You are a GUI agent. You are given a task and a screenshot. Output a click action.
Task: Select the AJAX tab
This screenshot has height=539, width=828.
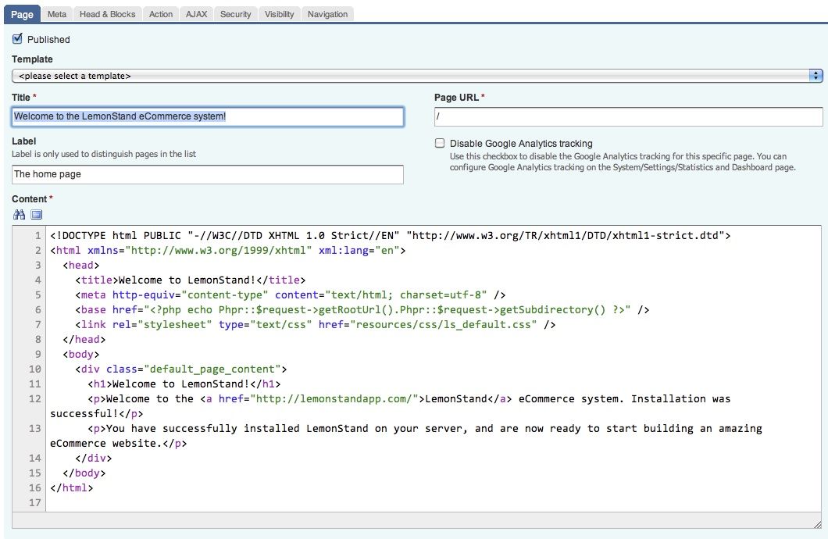click(196, 13)
